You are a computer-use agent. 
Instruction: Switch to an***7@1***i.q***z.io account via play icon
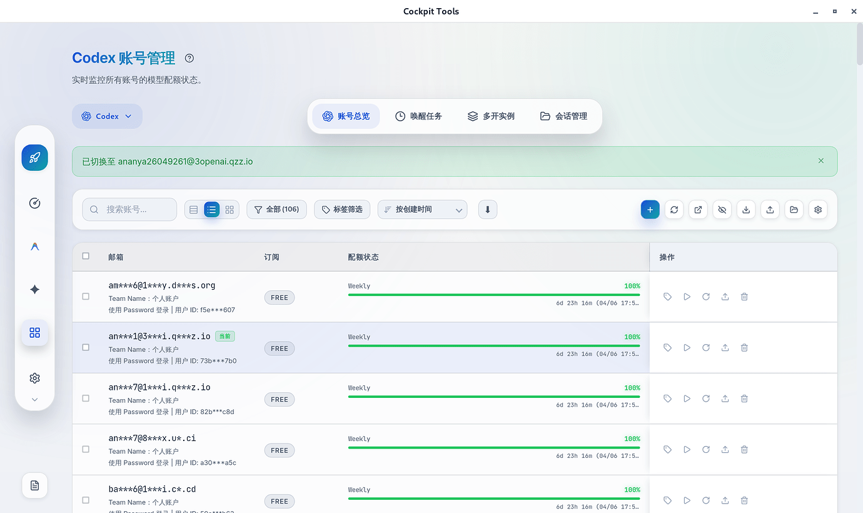(x=687, y=399)
